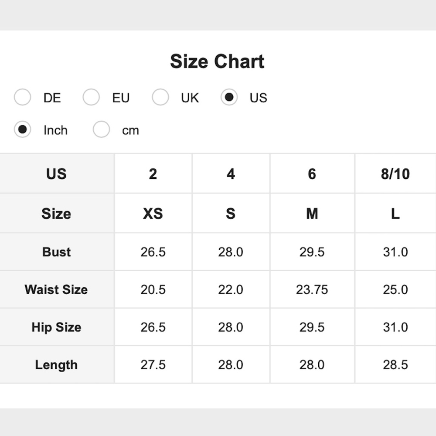Select the US radio button

[x=229, y=98]
